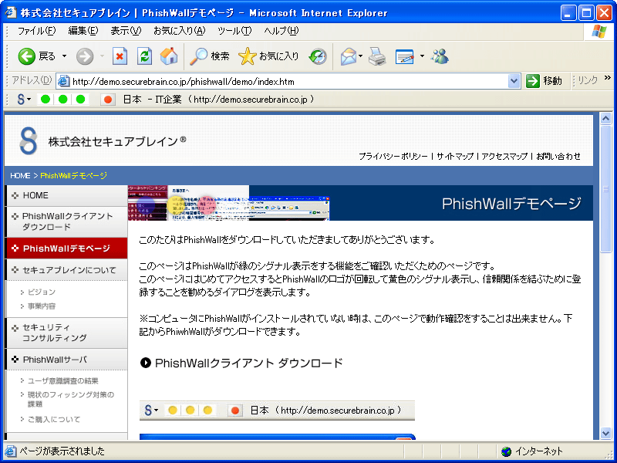
Task: Open Mail button dropdown arrow
Action: click(x=360, y=56)
